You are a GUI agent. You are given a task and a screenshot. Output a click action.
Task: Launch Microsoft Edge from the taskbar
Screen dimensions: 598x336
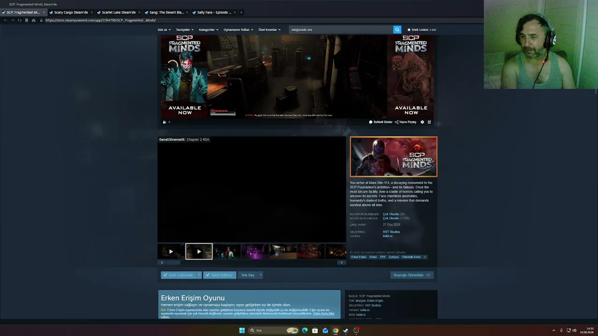(x=305, y=330)
